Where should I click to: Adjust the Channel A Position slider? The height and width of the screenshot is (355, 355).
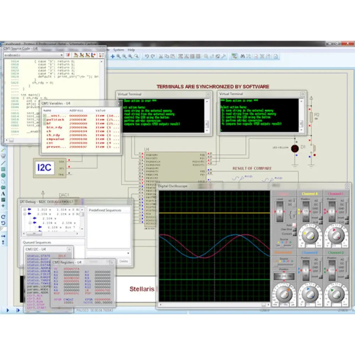click(x=306, y=211)
